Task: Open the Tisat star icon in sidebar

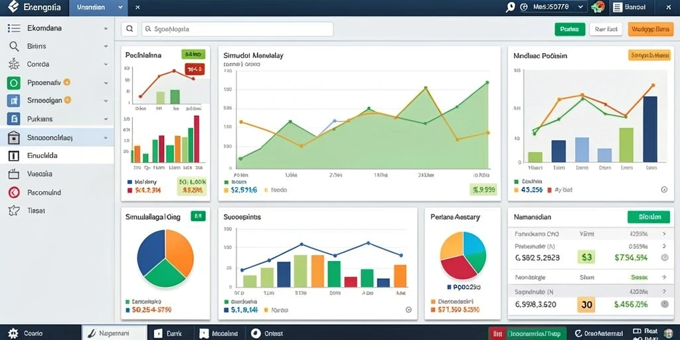Action: (x=14, y=211)
